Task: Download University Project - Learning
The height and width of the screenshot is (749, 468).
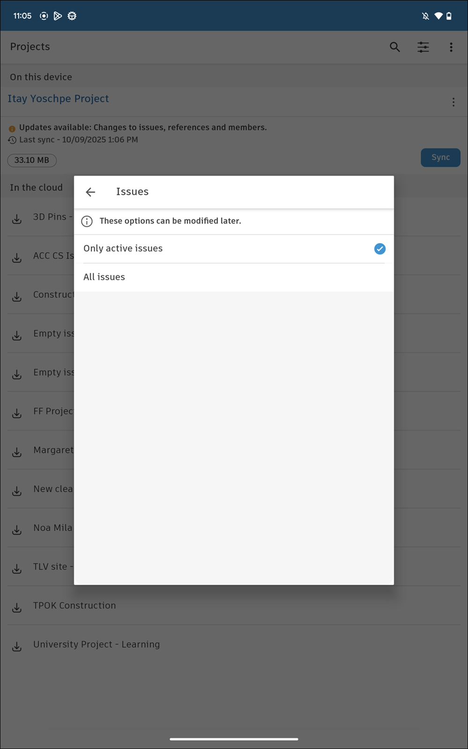Action: coord(17,646)
